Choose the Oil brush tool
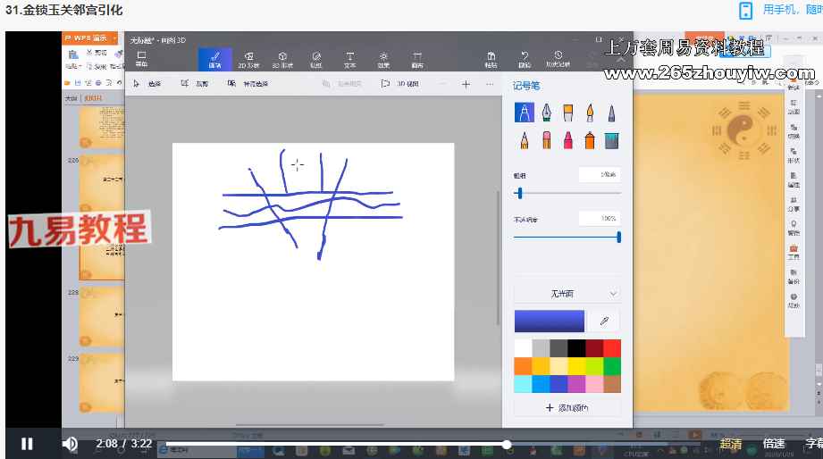The image size is (823, 459). [x=567, y=113]
